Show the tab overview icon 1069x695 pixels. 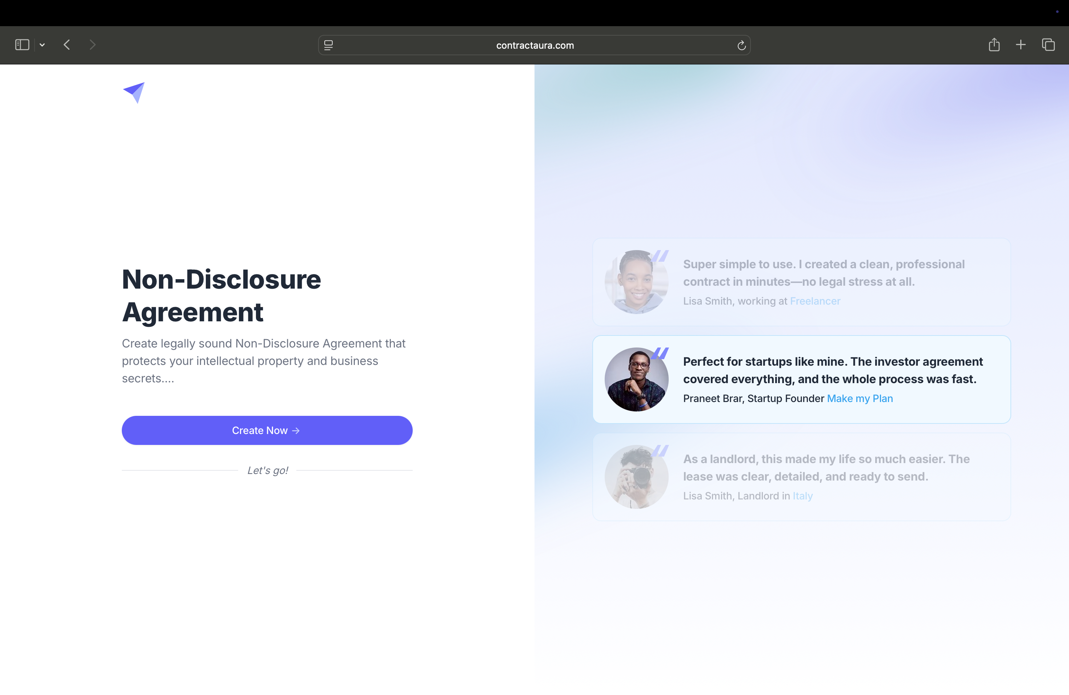1048,45
